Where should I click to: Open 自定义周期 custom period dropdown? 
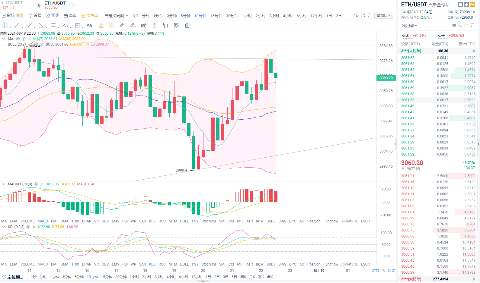(x=116, y=16)
